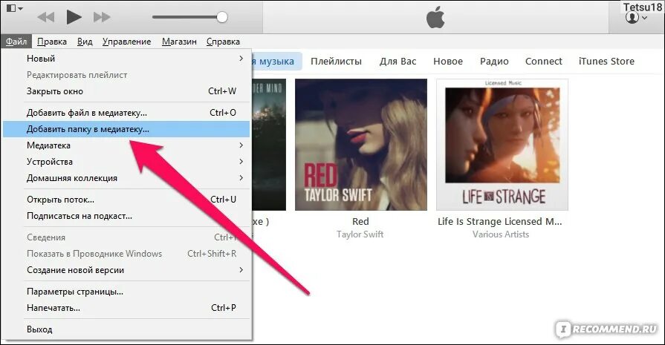This screenshot has height=345, width=665.
Task: Choose Добавить файл в медиатеку
Action: [126, 113]
